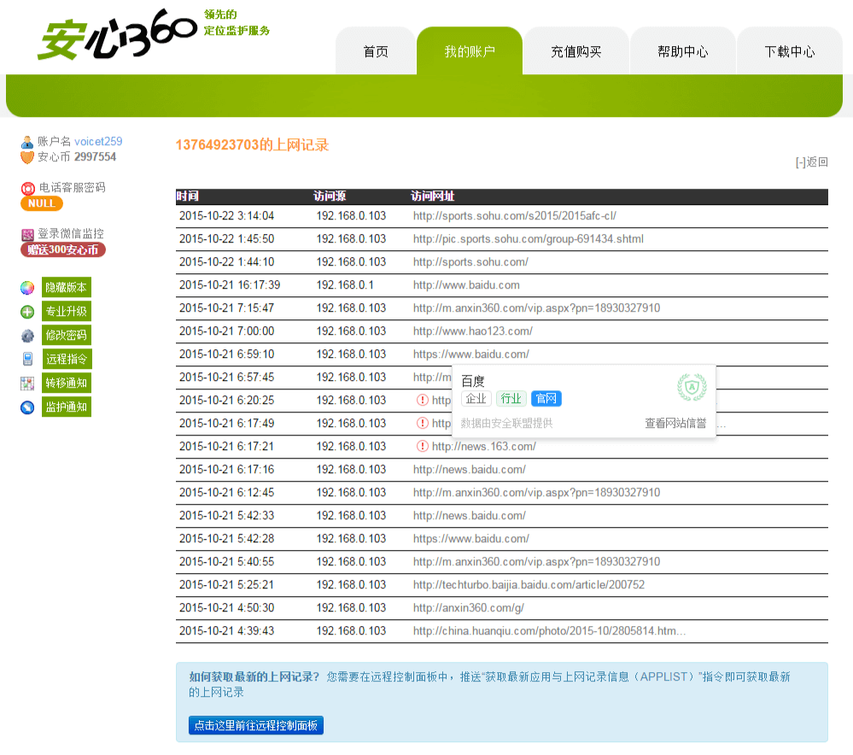Click the color wheel icon beside 隐藏版本
The width and height of the screenshot is (853, 755).
point(27,288)
